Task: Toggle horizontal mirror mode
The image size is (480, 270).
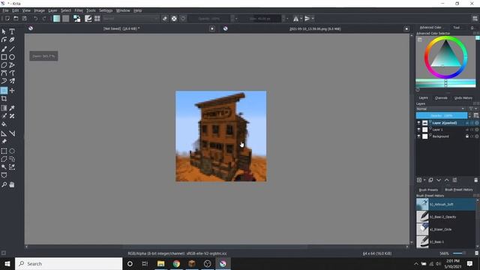Action: coord(295,19)
